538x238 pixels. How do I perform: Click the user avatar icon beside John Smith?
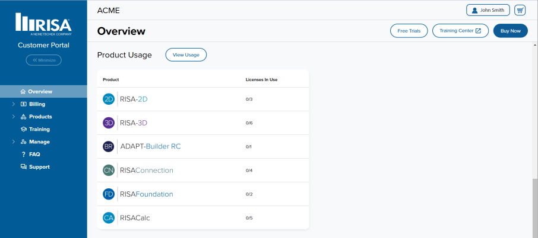click(474, 10)
